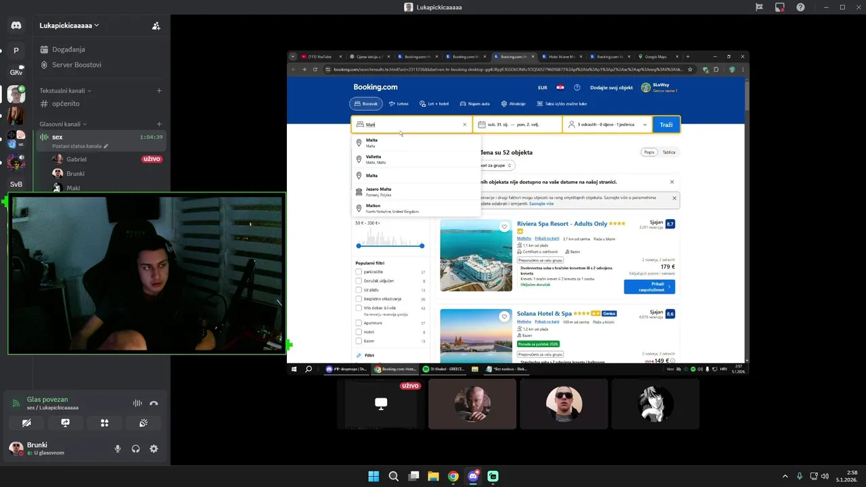Open Discord user settings gear
Screen dimensions: 866x487
pos(154,448)
